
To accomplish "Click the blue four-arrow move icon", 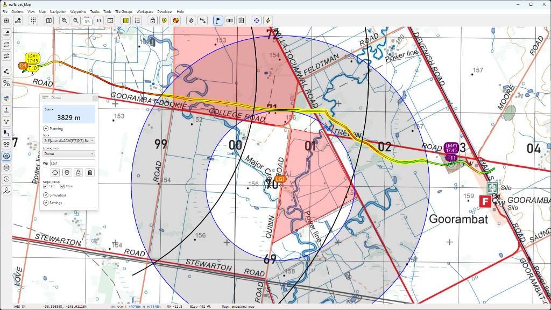I will [x=257, y=20].
